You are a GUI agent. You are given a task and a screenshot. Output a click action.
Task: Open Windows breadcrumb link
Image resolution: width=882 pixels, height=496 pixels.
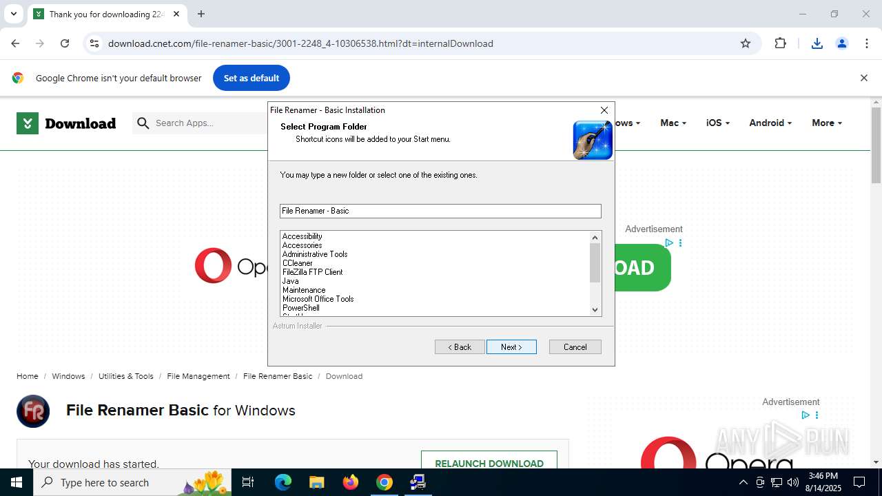click(x=68, y=376)
